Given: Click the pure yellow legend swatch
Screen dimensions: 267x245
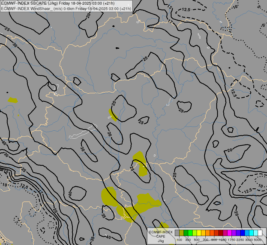Looking at the screenshot, I should (199, 233).
